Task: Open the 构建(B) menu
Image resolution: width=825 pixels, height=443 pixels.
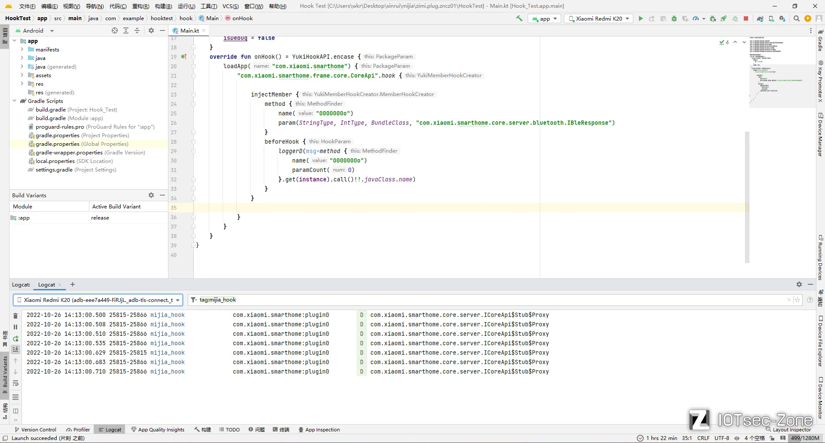Action: pos(163,6)
